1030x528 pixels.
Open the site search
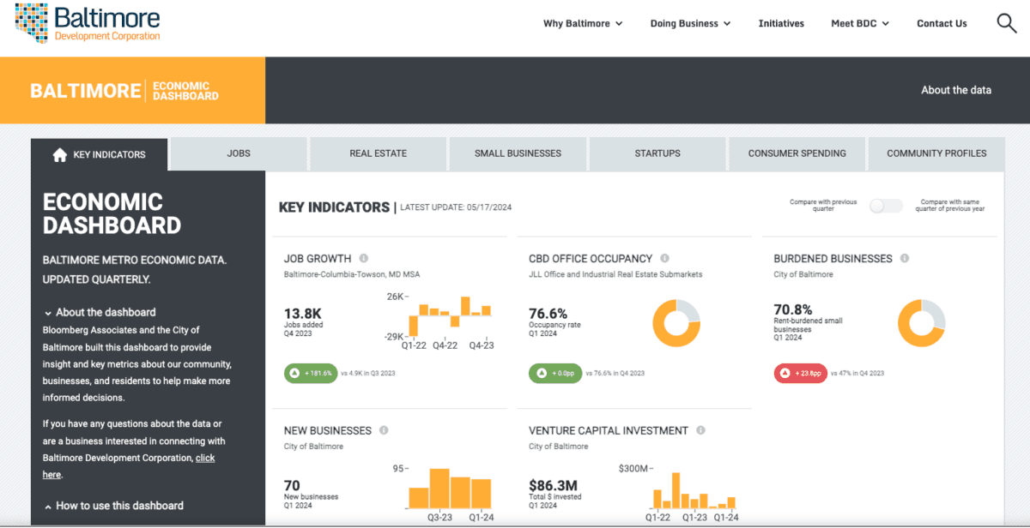[1005, 23]
